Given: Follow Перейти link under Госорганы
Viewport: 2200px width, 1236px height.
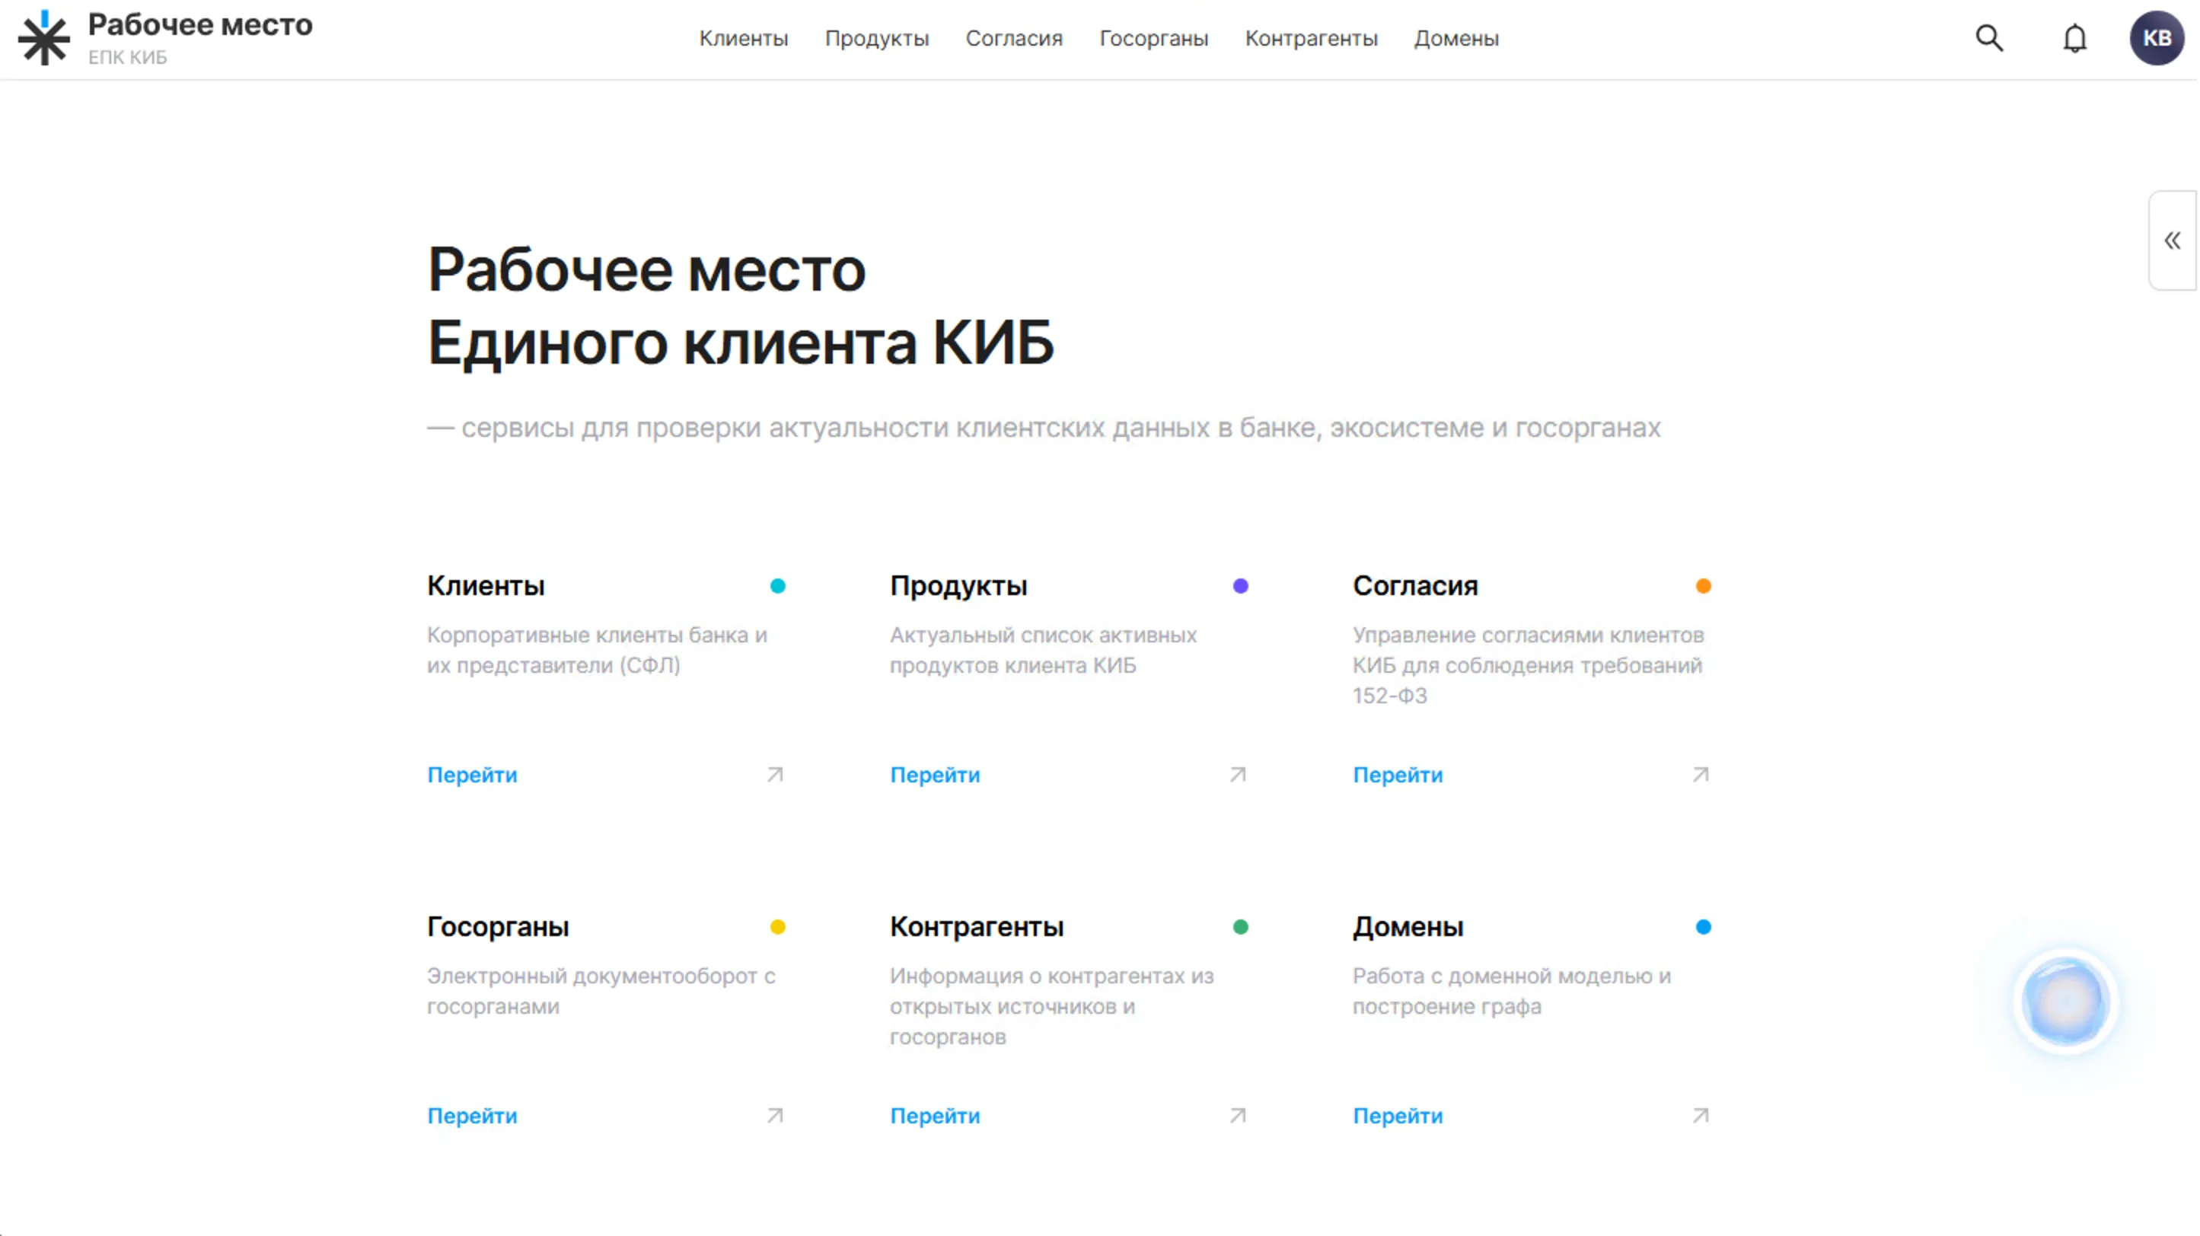Looking at the screenshot, I should click(472, 1116).
